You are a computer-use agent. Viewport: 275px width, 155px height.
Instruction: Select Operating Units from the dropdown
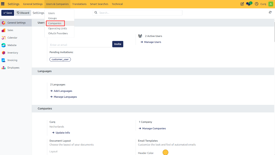pos(59,28)
